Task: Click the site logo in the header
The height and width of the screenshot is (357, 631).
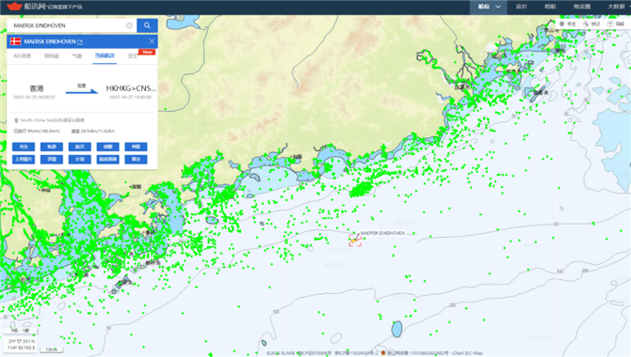Action: coord(14,6)
